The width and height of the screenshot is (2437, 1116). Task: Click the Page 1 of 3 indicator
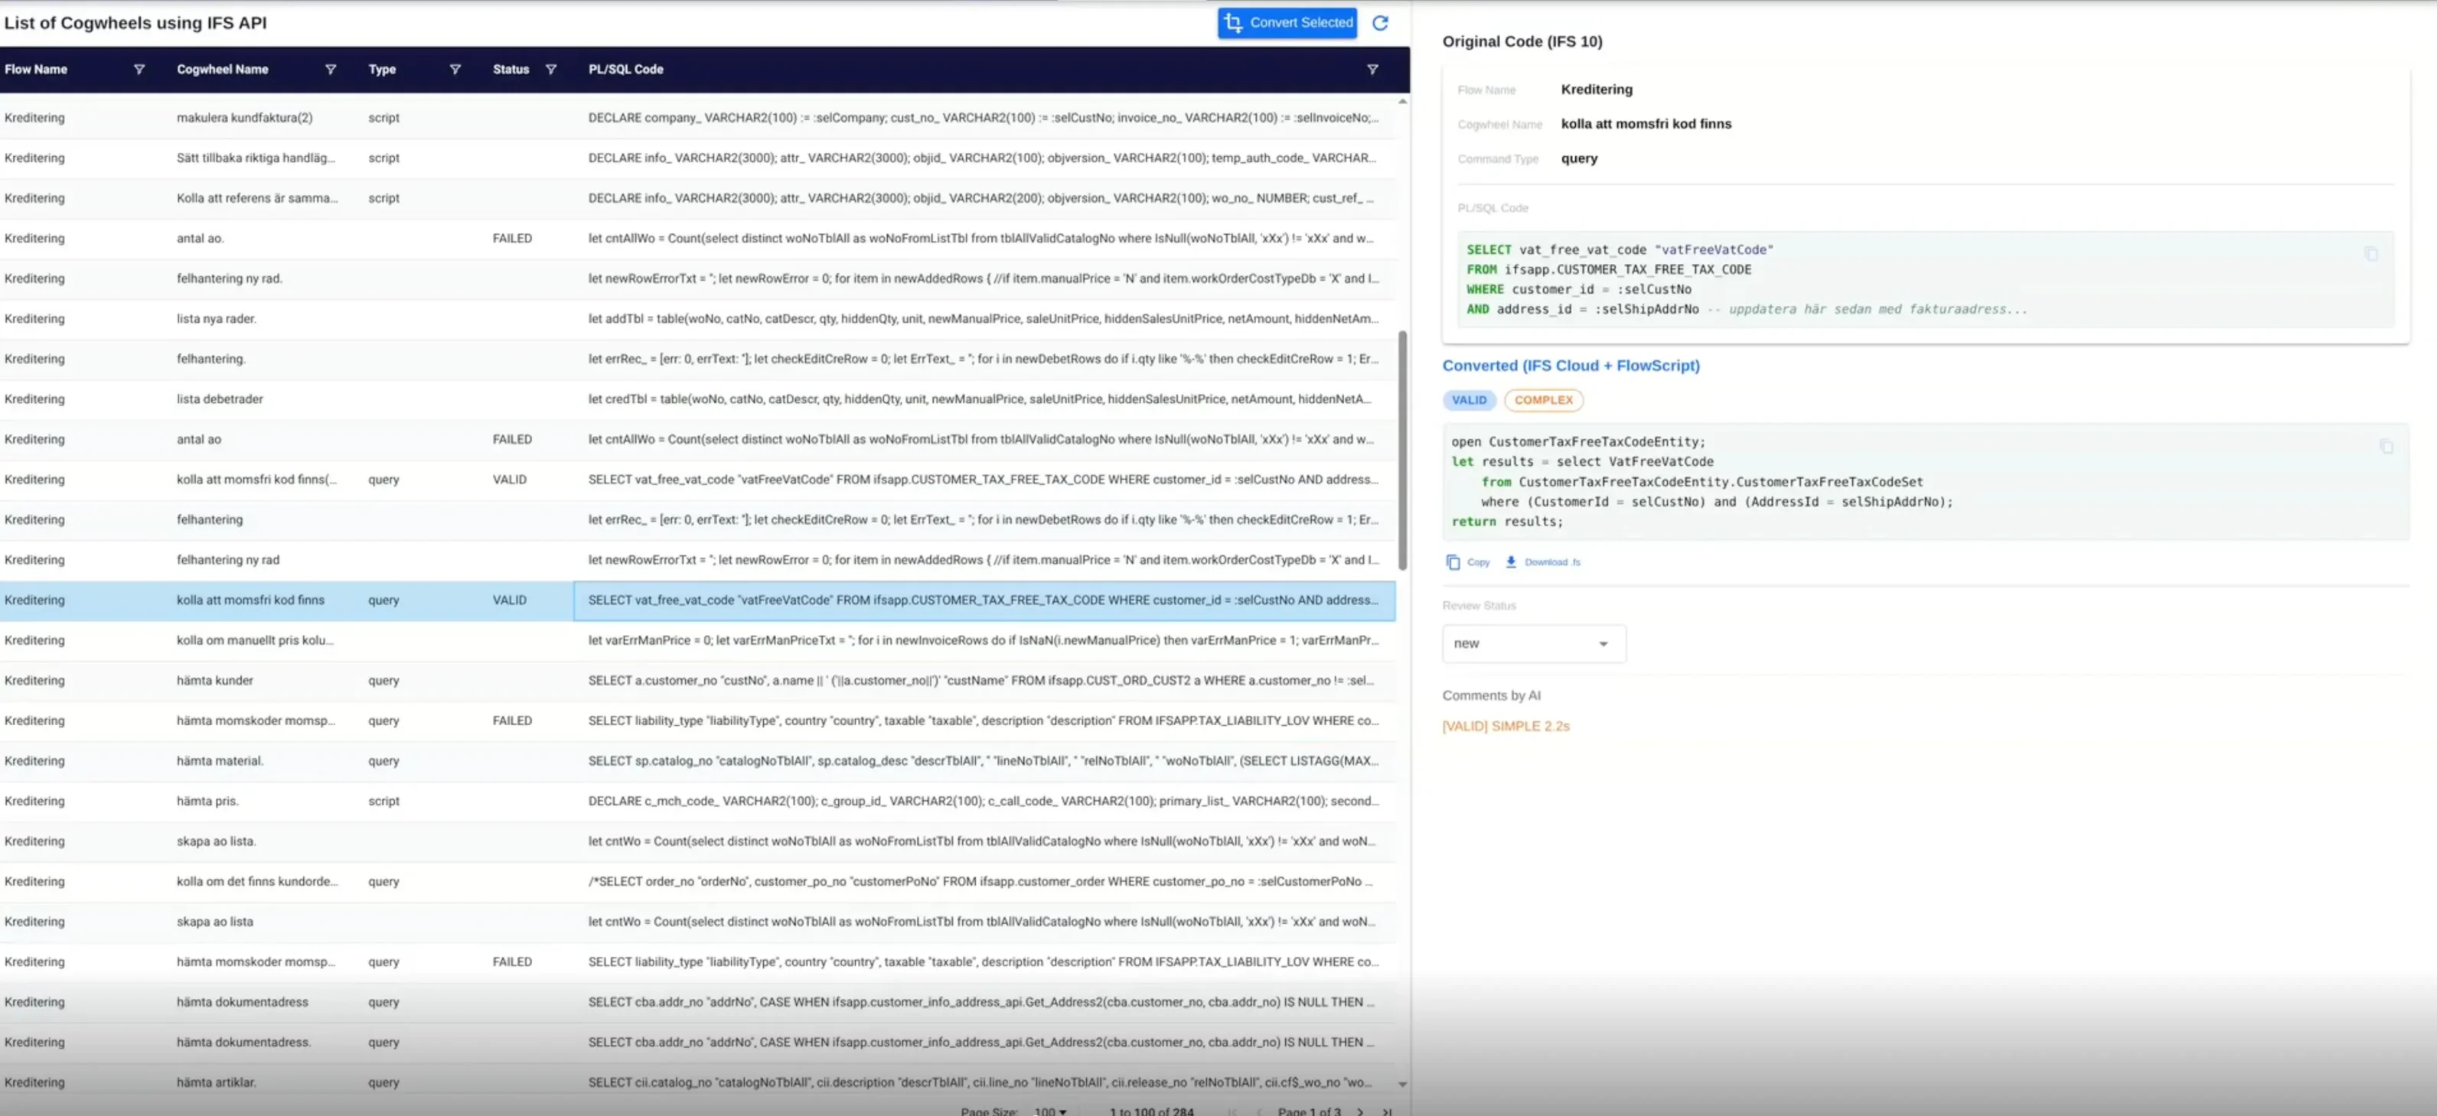(1310, 1111)
